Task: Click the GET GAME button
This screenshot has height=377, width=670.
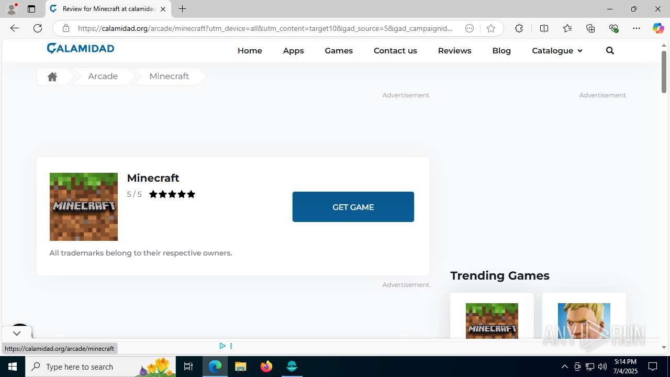Action: click(x=353, y=207)
